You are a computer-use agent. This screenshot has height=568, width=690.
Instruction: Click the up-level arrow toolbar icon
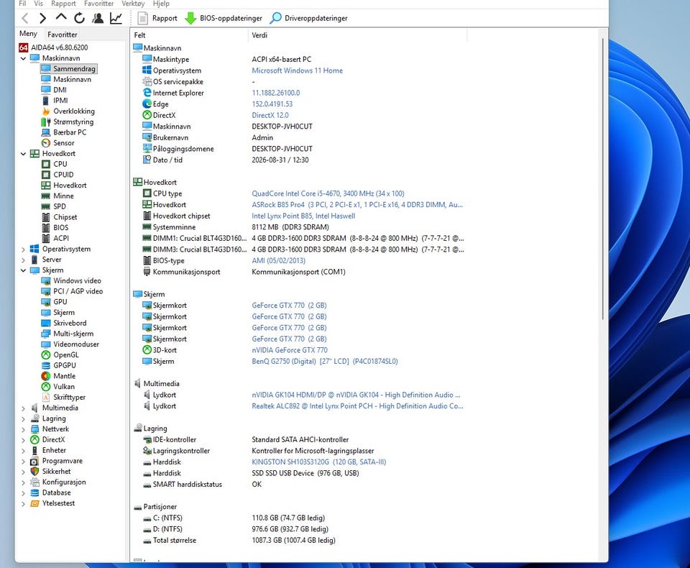pyautogui.click(x=61, y=17)
